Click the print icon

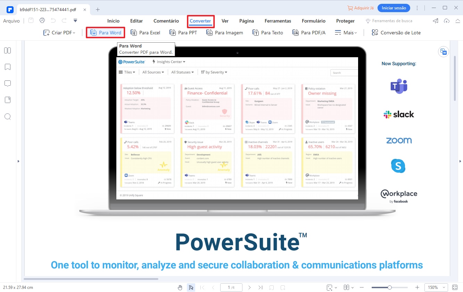pyautogui.click(x=42, y=20)
